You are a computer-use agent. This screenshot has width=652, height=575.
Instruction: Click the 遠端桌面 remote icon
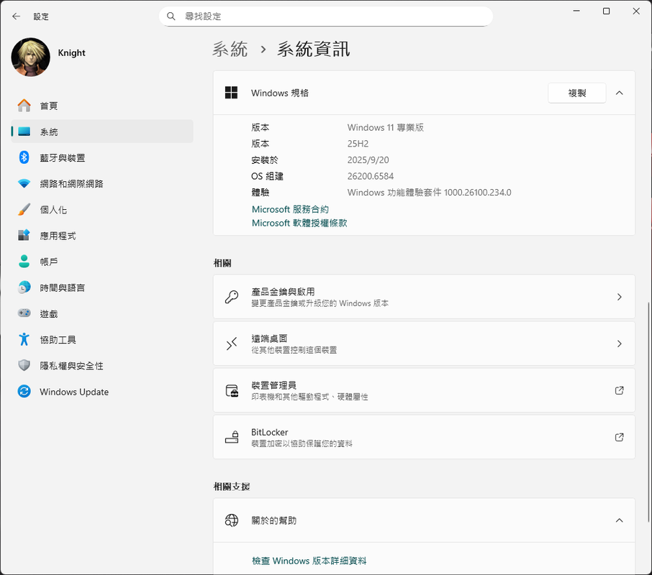coord(232,344)
